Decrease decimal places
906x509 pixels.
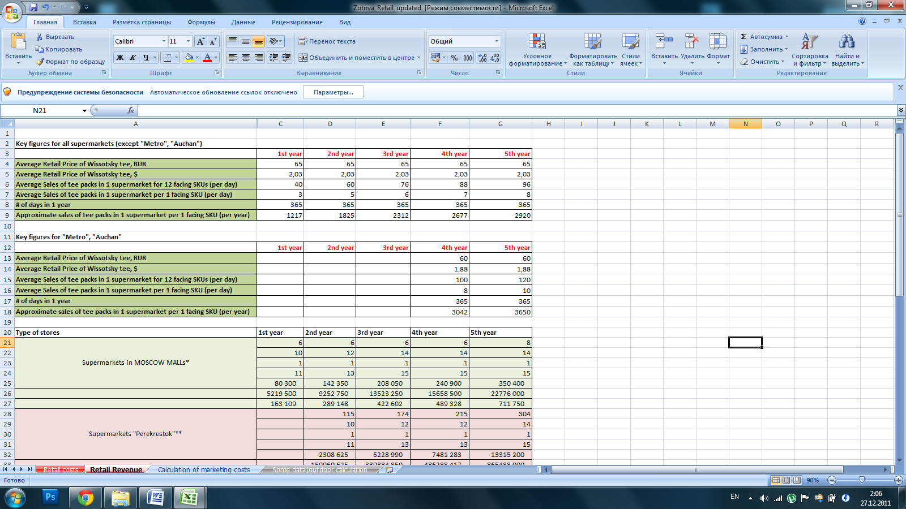coord(495,58)
